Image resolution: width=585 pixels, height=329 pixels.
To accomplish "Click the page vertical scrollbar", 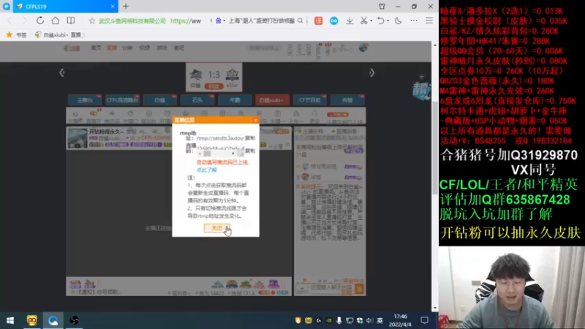I will (x=434, y=148).
